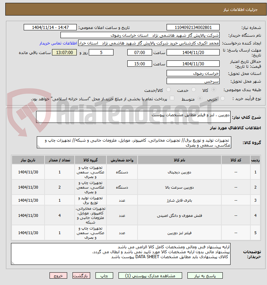Click the response deadline date 1404/11/20
The image size is (267, 285).
click(193, 53)
